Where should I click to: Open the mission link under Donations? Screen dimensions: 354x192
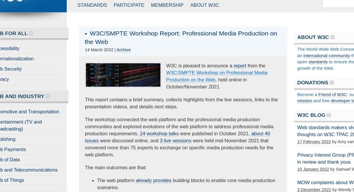coord(305,101)
